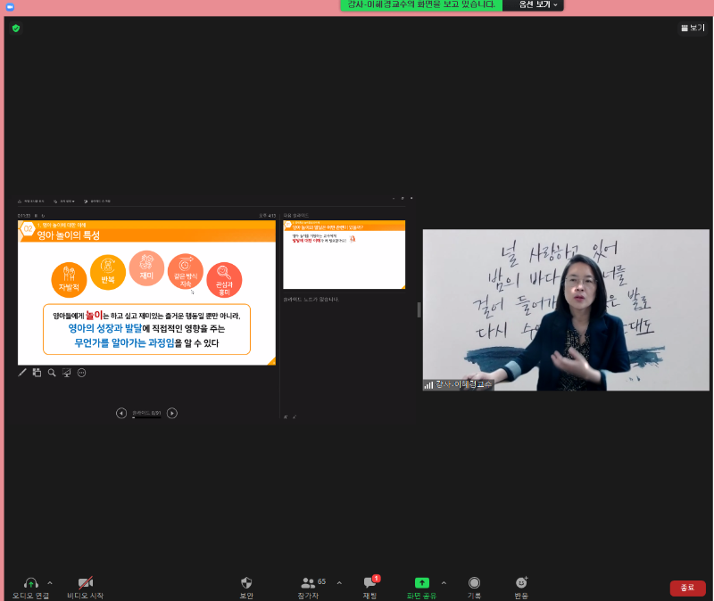
Task: Click the slide magnifier zoom icon
Action: (52, 373)
